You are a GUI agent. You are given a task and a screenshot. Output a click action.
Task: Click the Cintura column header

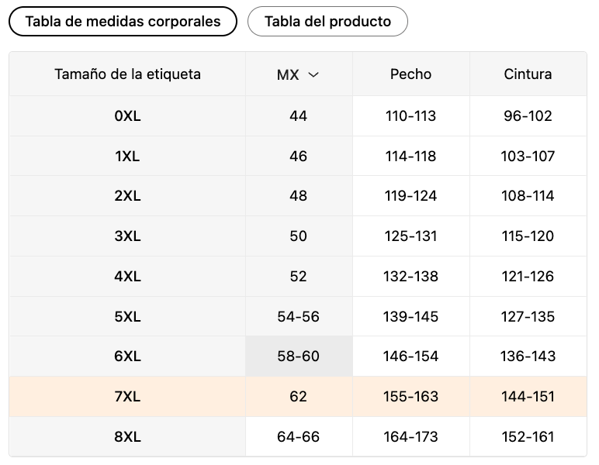[x=528, y=74]
